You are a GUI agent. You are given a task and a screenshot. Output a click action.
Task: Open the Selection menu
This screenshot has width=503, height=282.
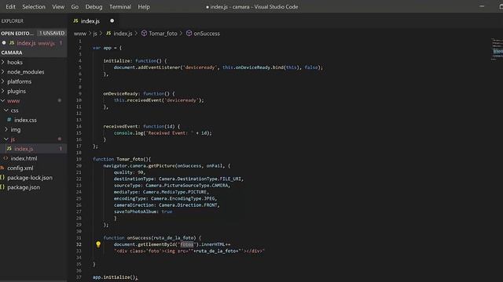coord(34,7)
